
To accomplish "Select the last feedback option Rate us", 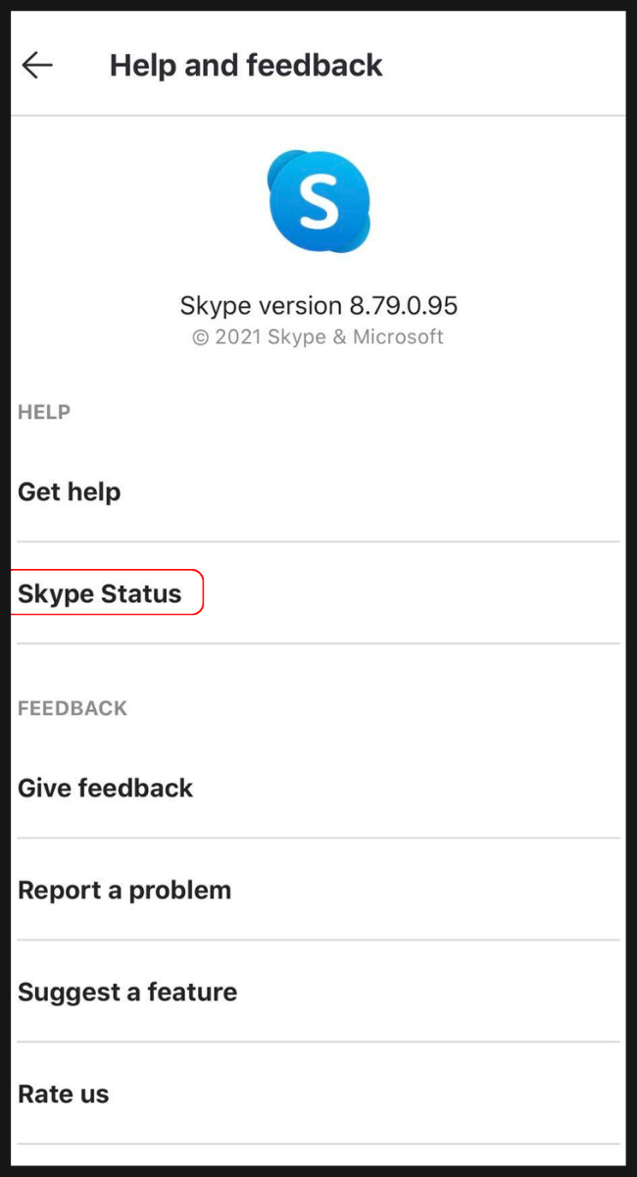I will tap(63, 1094).
